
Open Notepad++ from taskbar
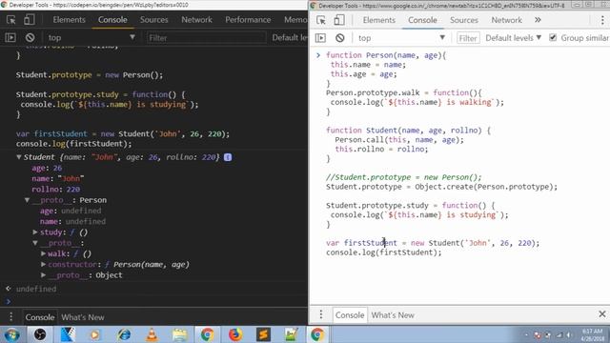[x=291, y=334]
